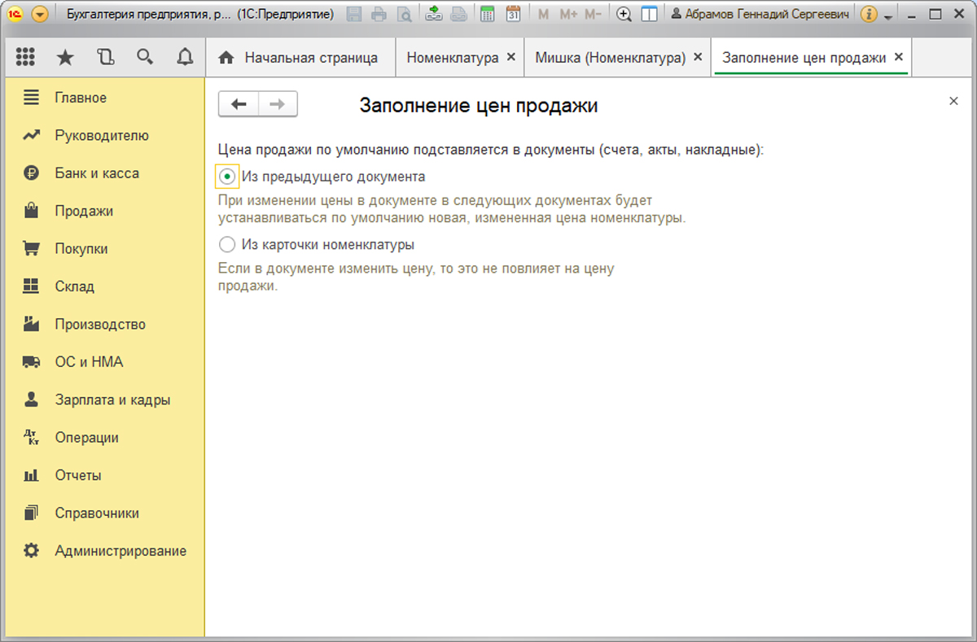Open the History scroll icon
This screenshot has height=642, width=977.
105,57
